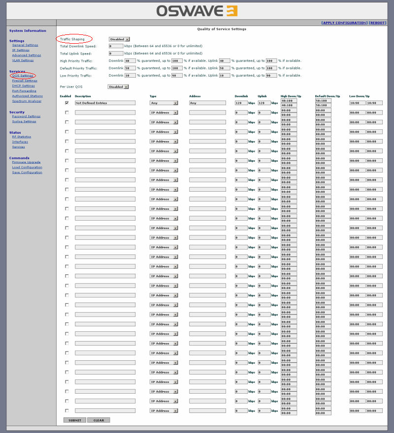Check Enabled box in last row
This screenshot has width=394, height=433.
[x=66, y=410]
